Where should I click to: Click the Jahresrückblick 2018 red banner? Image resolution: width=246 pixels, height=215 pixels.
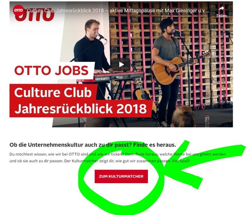81,108
